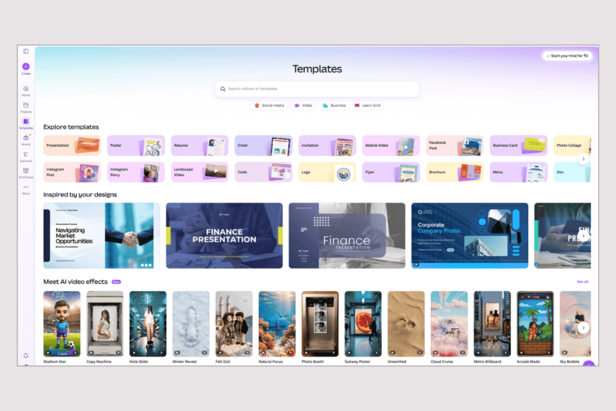
Task: Open Code template category
Action: pos(263,172)
